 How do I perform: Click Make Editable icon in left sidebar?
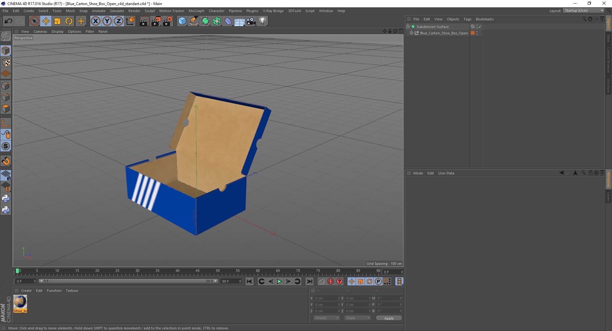click(6, 36)
